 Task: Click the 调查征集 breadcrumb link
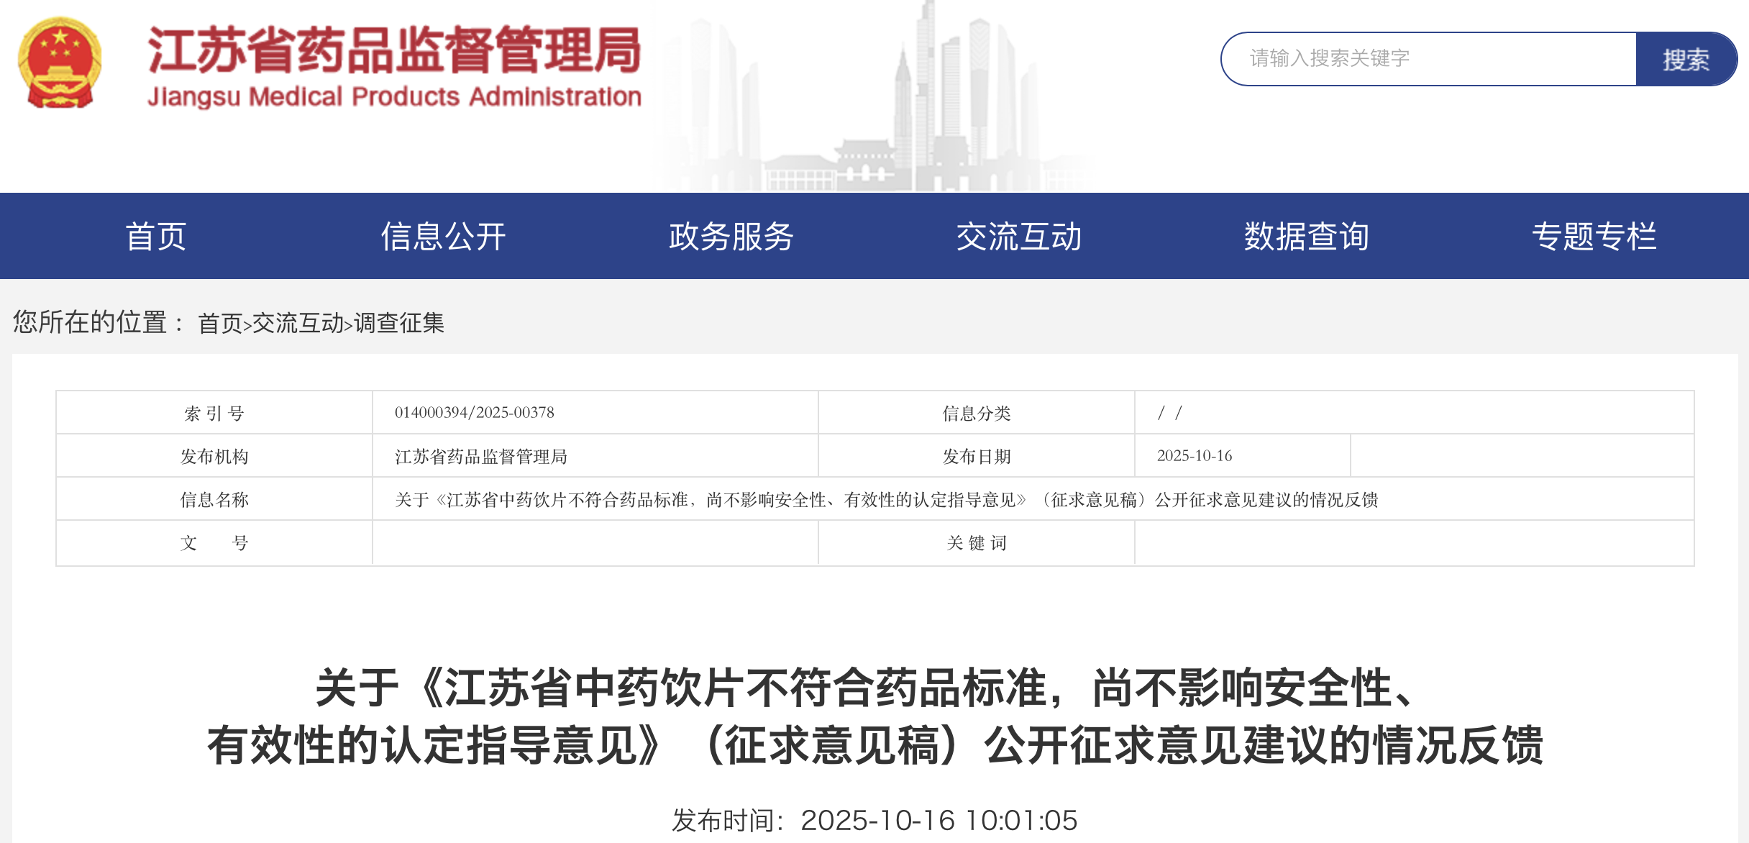pos(399,324)
